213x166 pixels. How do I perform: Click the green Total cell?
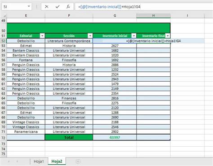(x=69, y=137)
